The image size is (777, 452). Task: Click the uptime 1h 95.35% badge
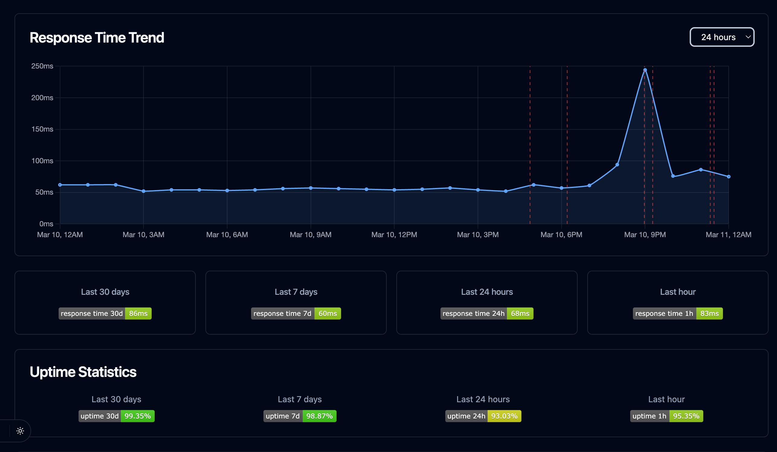(x=666, y=416)
